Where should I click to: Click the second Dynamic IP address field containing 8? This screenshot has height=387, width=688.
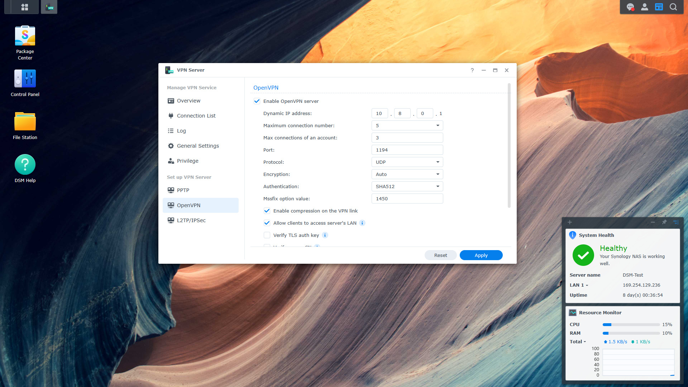pyautogui.click(x=402, y=113)
